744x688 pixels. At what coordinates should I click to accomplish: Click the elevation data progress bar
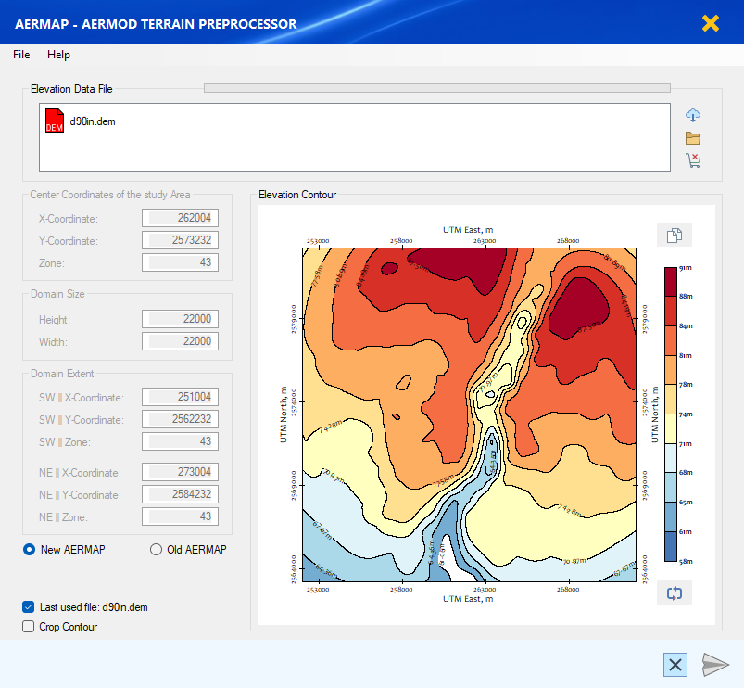tap(437, 88)
